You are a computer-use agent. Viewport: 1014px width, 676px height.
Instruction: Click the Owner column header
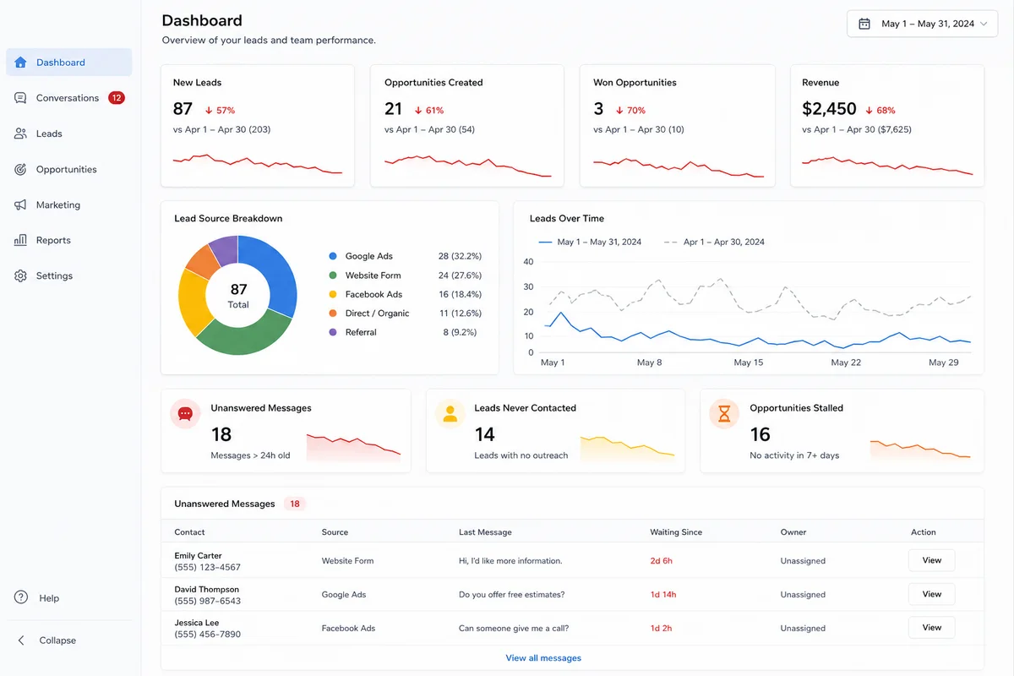(793, 532)
